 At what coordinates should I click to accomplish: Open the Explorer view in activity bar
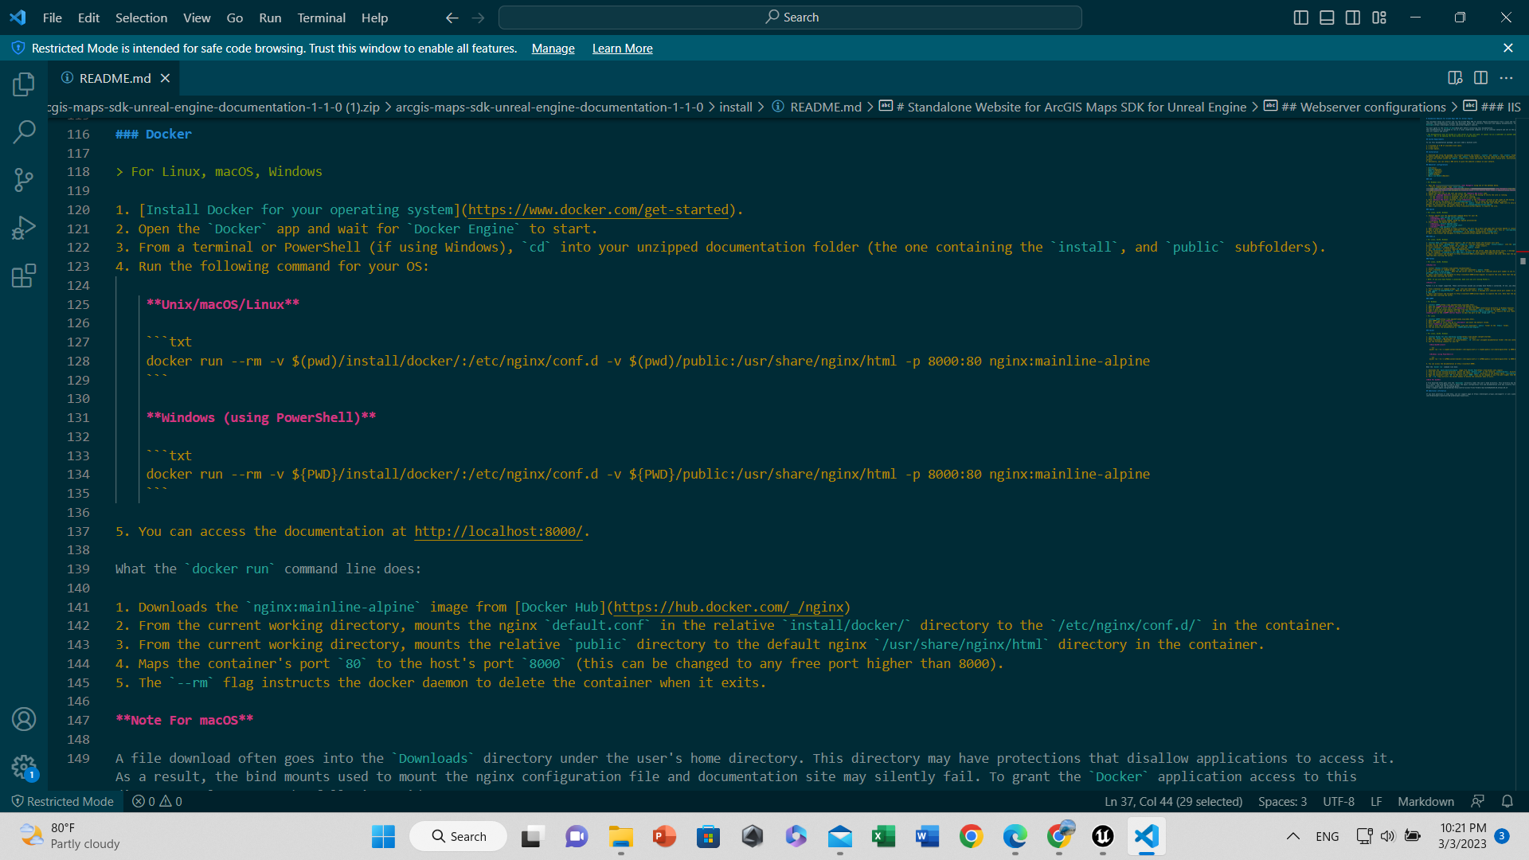point(24,84)
